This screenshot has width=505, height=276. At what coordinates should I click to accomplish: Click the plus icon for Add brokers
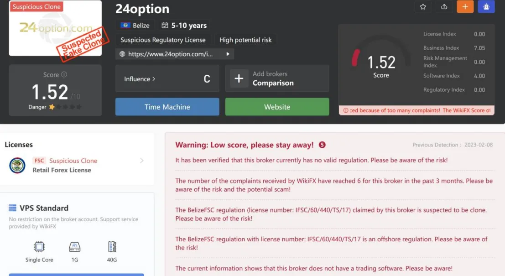(239, 78)
